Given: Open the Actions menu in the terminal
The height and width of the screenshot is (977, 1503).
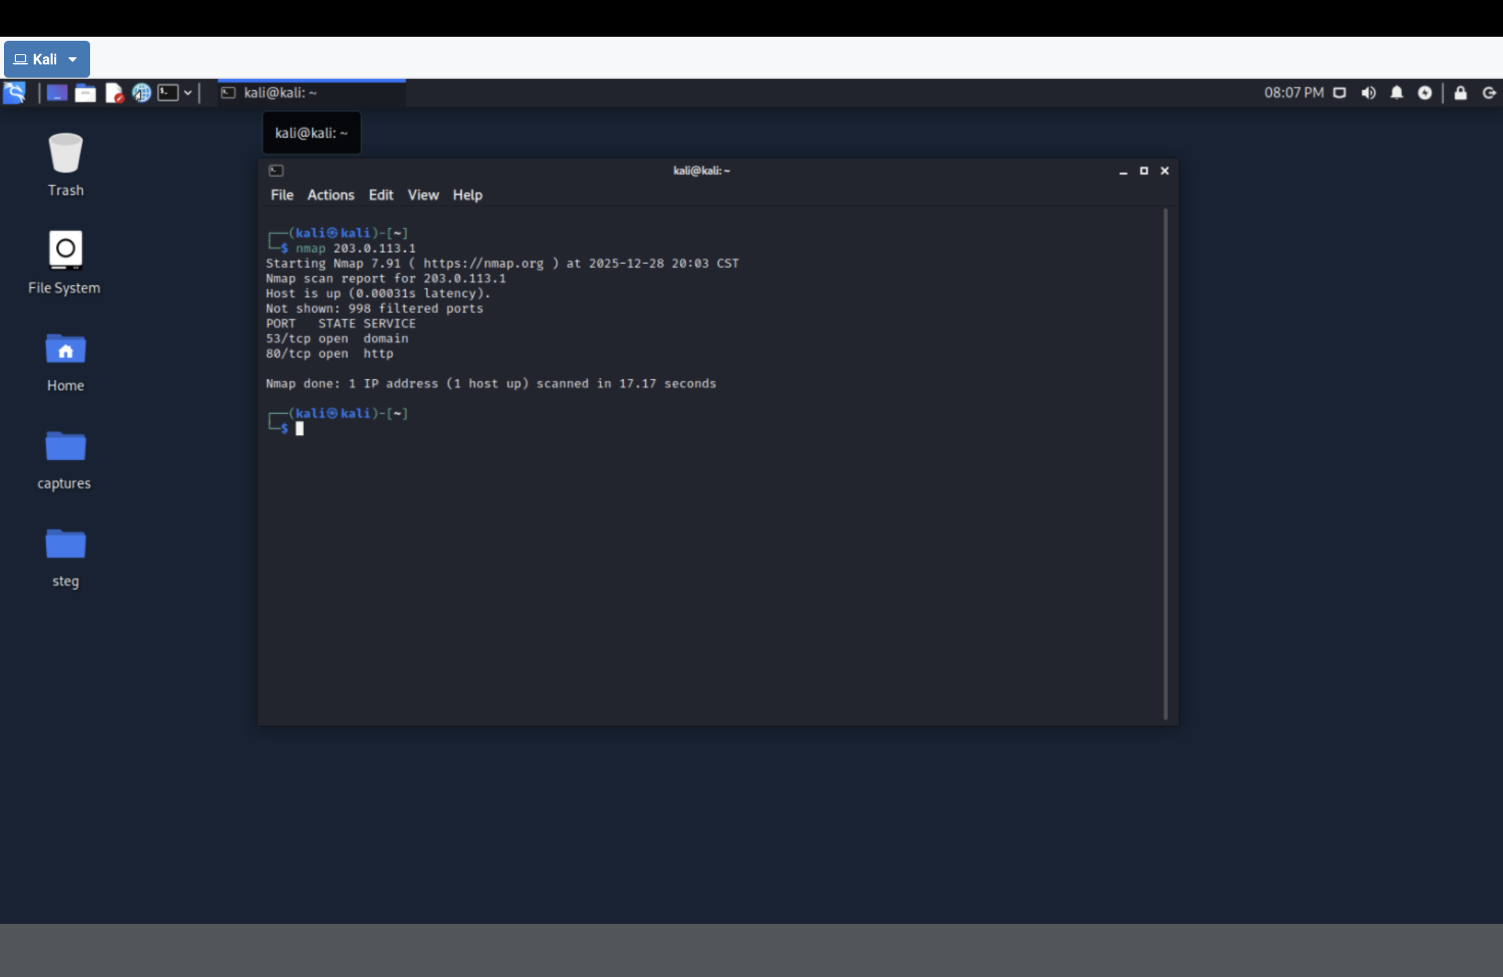Looking at the screenshot, I should [x=331, y=194].
